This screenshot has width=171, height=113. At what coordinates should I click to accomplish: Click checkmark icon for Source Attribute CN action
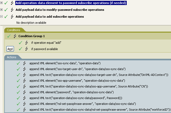18,86
